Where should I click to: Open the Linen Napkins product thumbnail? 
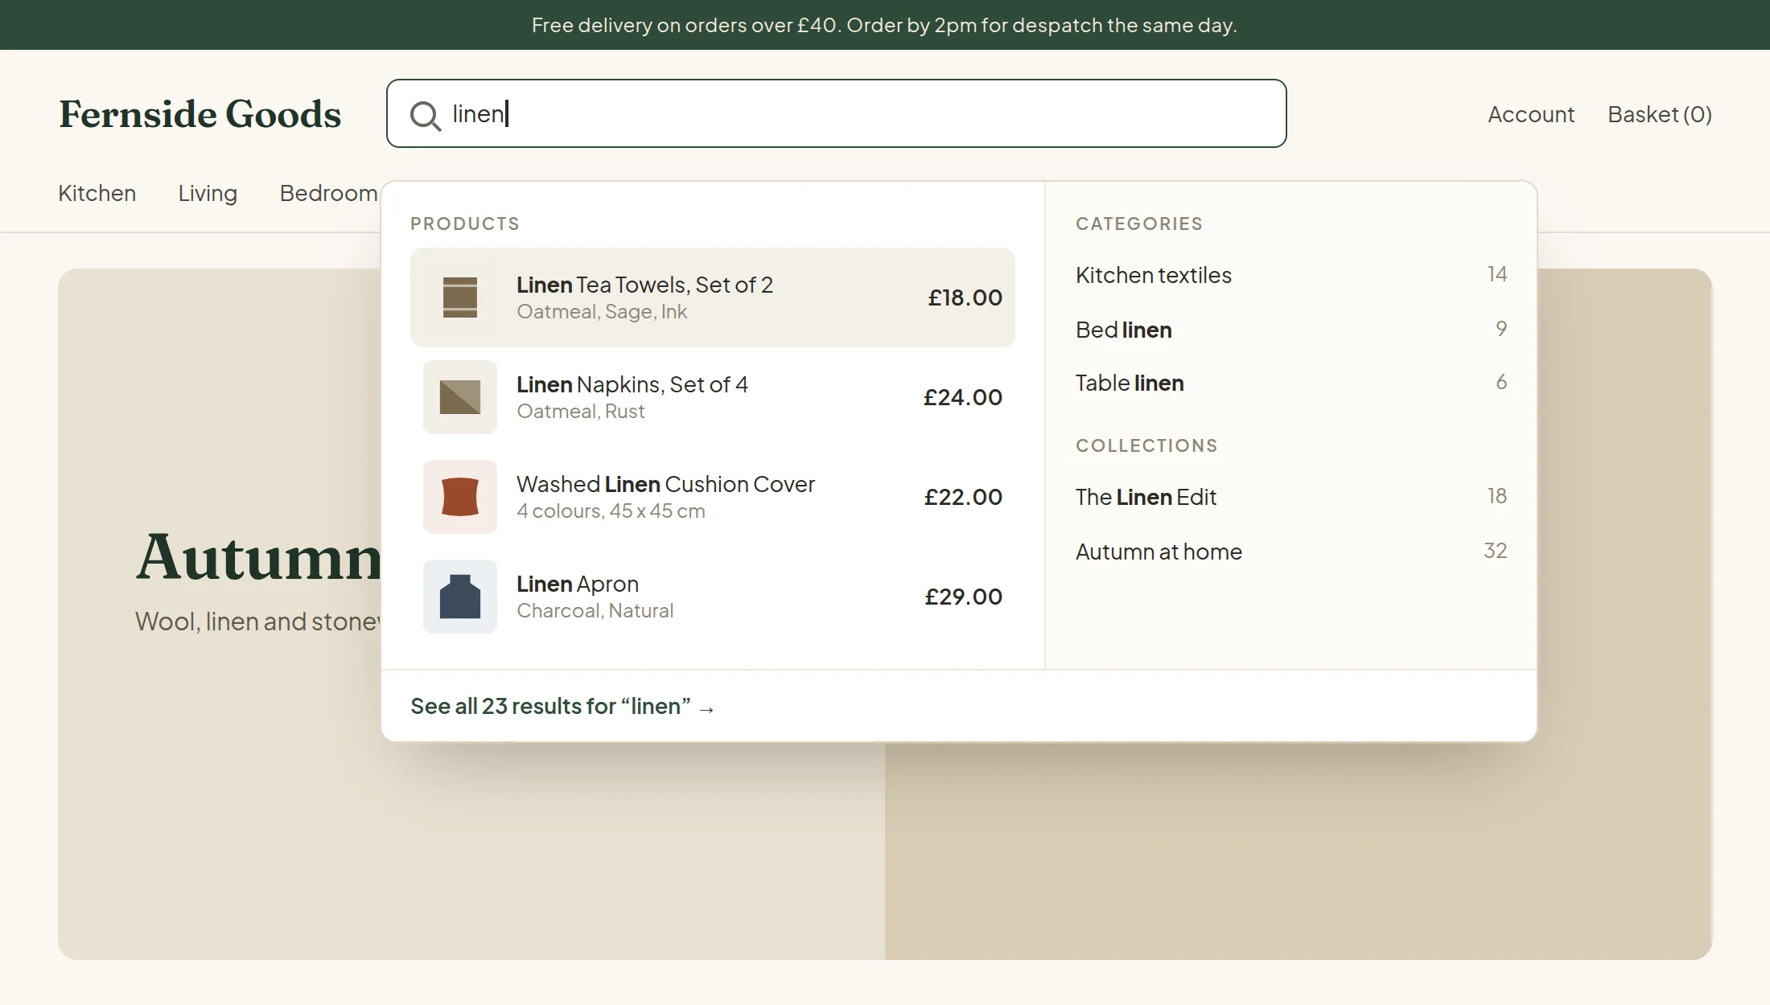coord(460,397)
